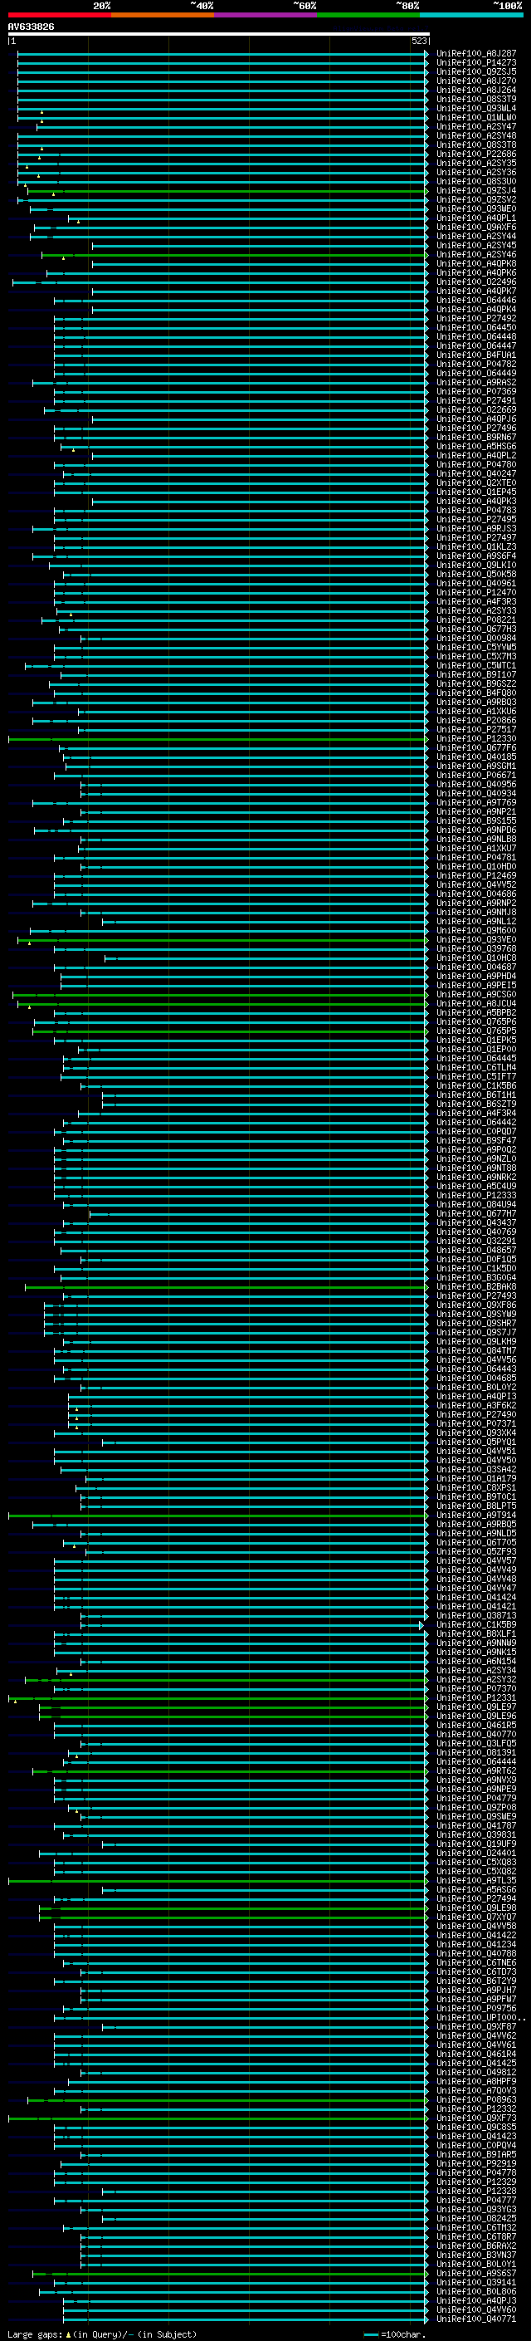
Task: Select hit label UniRef100_Q9S7J7
Action: (x=476, y=1332)
